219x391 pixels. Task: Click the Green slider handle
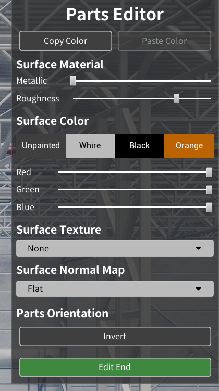pos(209,190)
